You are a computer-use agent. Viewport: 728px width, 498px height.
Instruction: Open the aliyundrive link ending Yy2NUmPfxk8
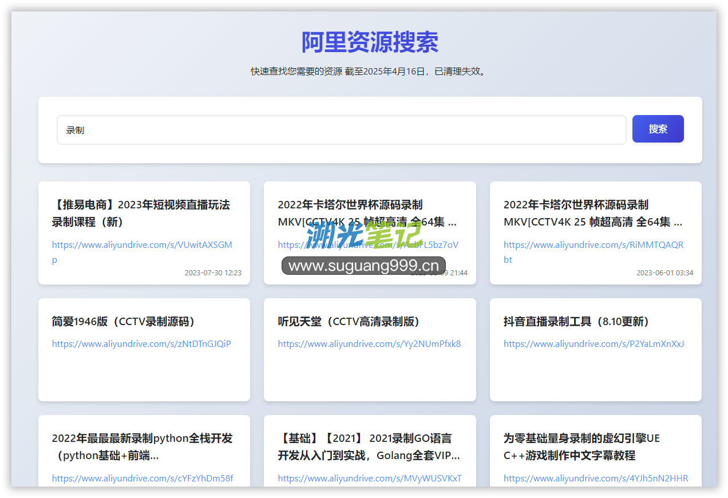369,344
